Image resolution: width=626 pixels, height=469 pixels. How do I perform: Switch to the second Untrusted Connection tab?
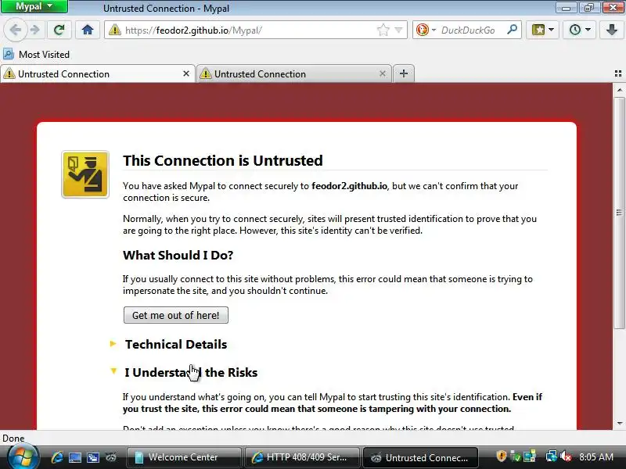290,73
